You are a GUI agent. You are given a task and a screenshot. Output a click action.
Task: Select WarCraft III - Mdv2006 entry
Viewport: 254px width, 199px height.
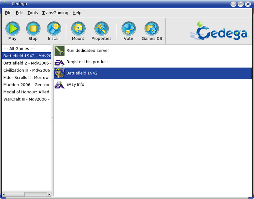(27, 99)
